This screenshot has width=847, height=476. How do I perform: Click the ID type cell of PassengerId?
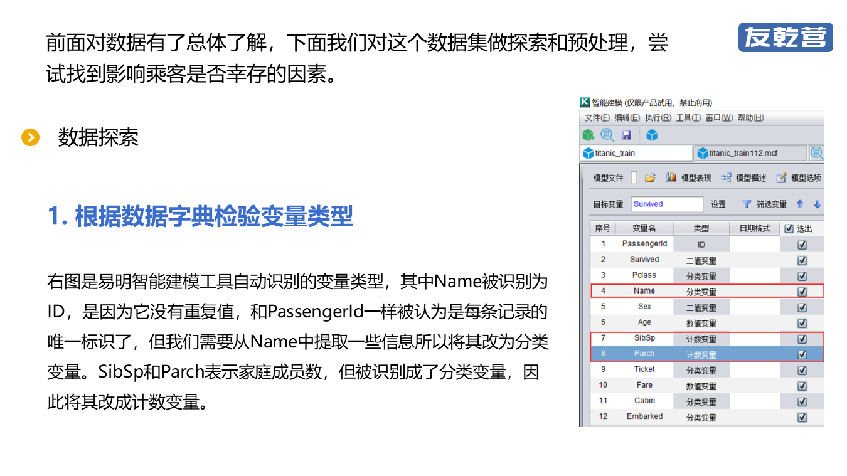[701, 245]
